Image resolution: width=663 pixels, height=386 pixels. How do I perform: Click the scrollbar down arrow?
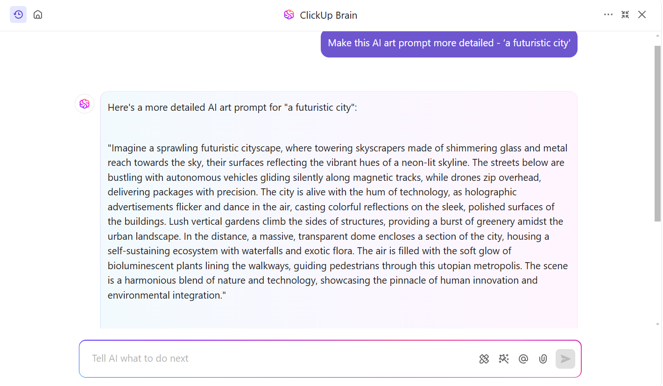click(657, 324)
